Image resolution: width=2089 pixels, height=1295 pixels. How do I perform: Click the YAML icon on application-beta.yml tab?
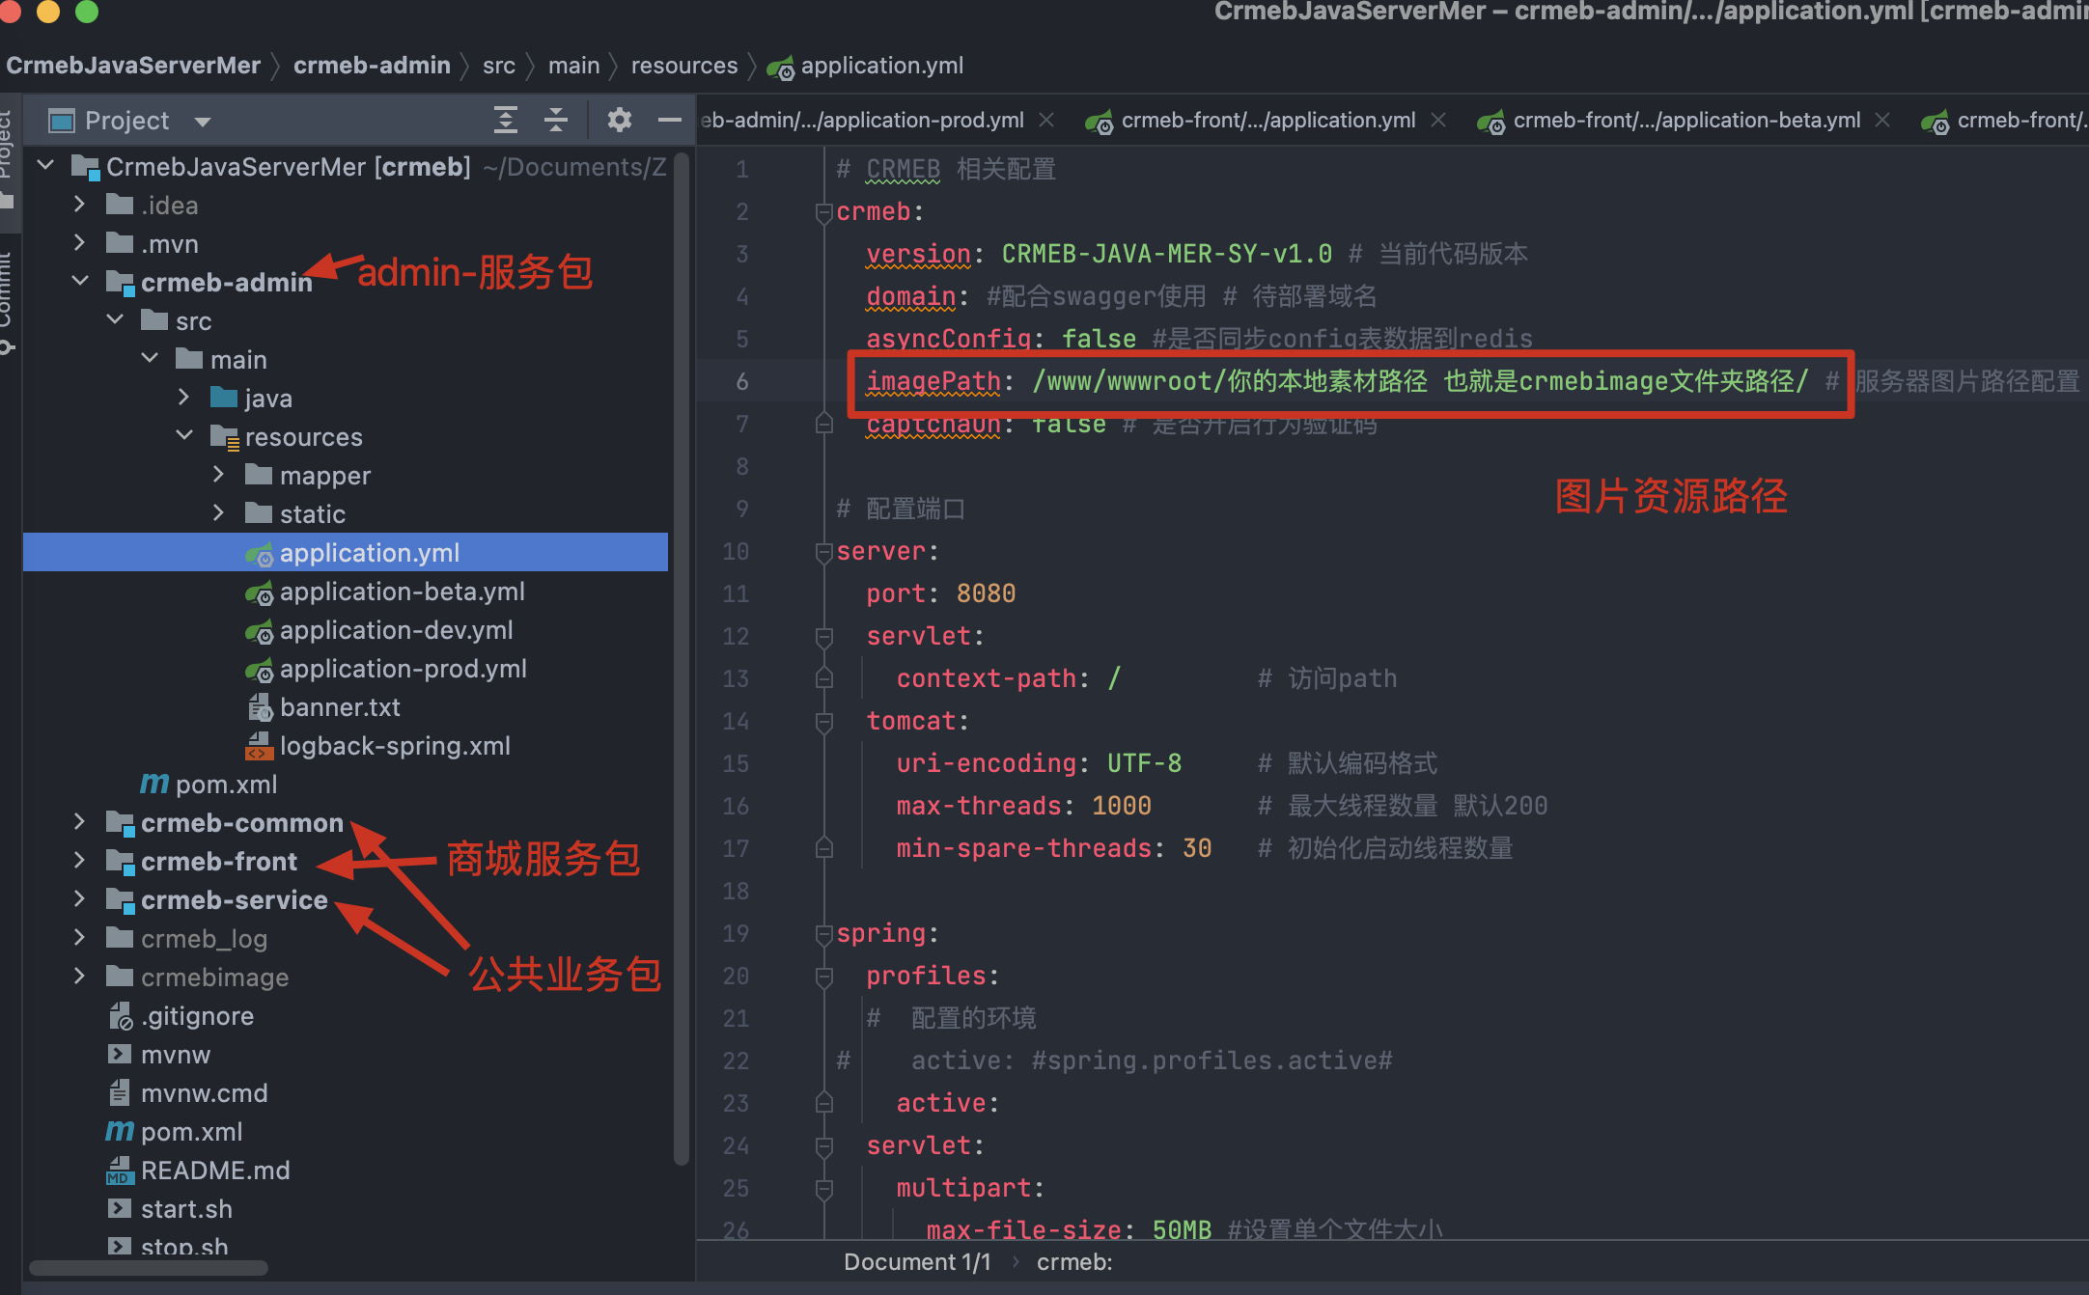point(1493,120)
